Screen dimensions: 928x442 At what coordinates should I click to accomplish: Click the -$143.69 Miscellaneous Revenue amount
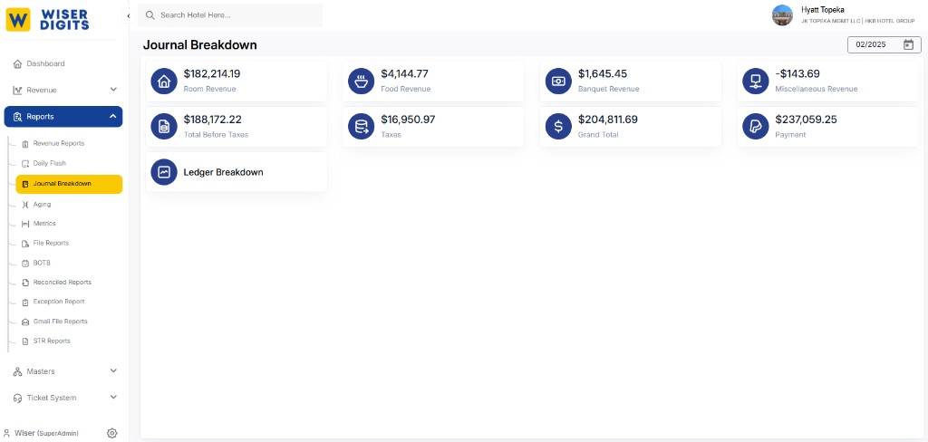(797, 74)
